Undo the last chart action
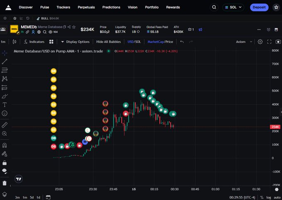The image size is (282, 200). (x=182, y=42)
